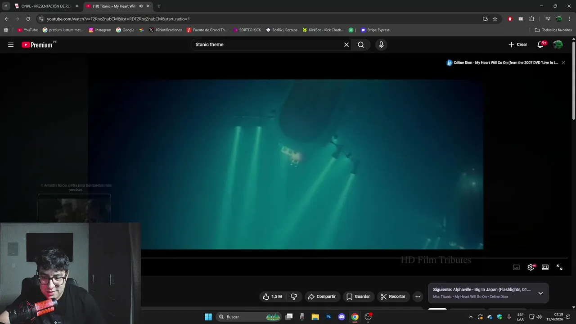Image resolution: width=576 pixels, height=324 pixels.
Task: Open the Stripe Express bookmark
Action: tap(375, 30)
